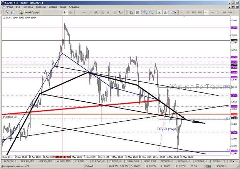Screen dimensions: 240x169
Task: Open the GBPCHF,H1 chart tab
Action: pyautogui.click(x=150, y=161)
